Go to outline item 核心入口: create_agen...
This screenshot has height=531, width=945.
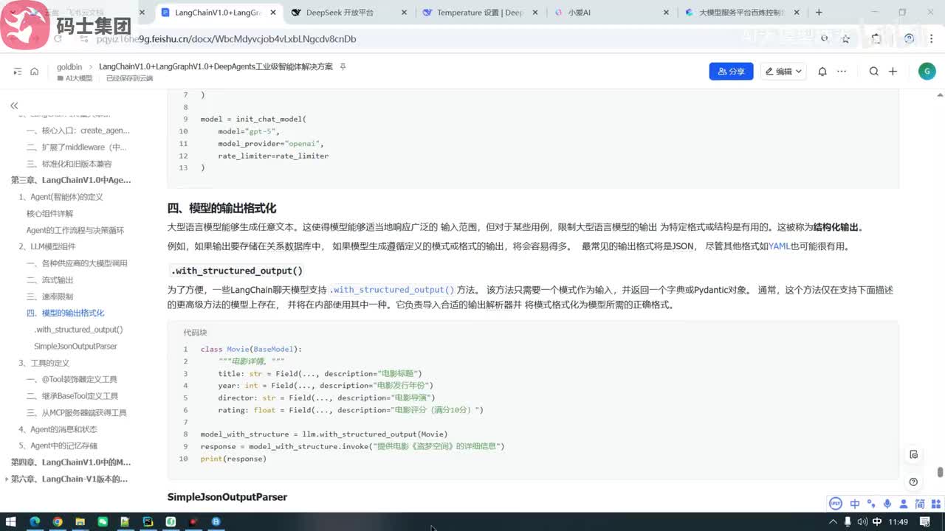click(78, 131)
